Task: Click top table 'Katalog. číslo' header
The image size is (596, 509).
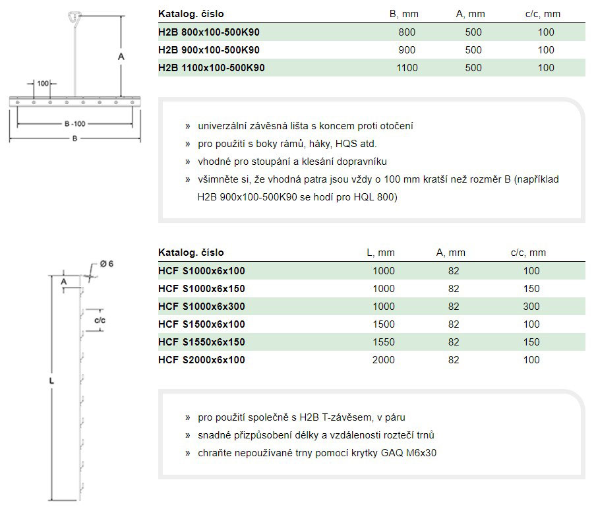Action: (191, 15)
